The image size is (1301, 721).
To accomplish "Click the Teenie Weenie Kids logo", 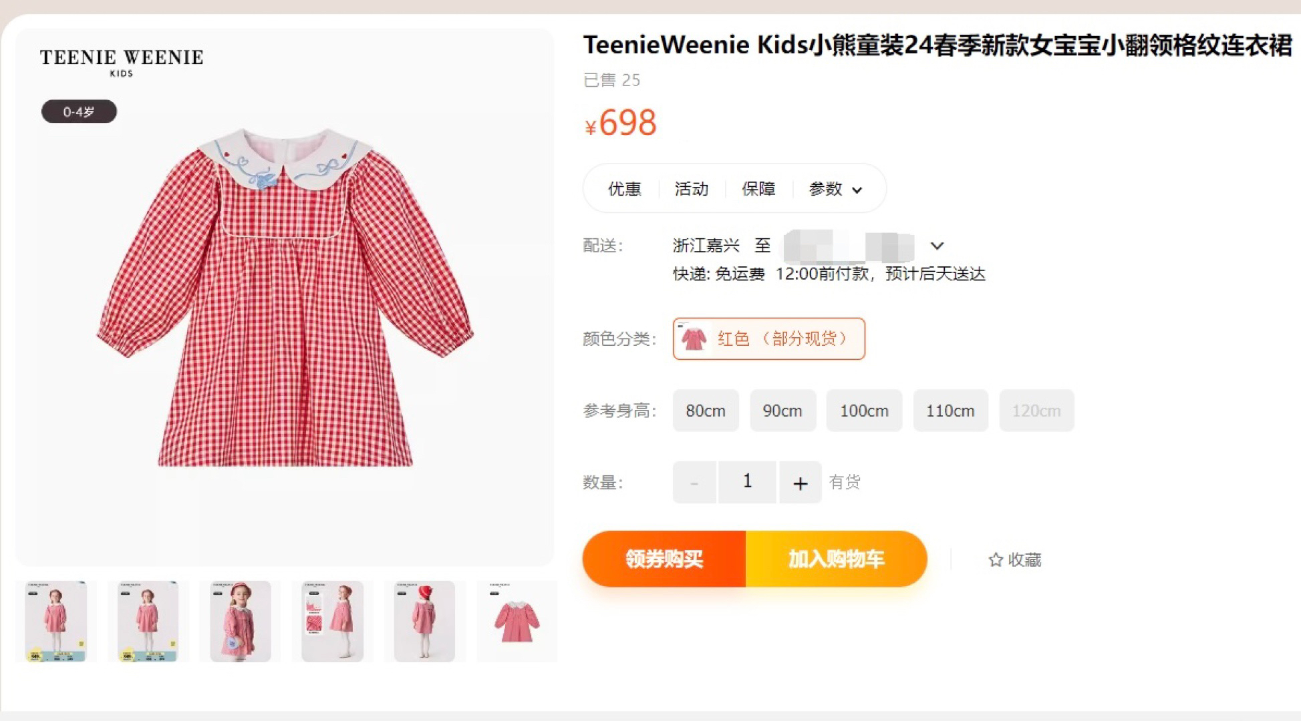I will point(122,62).
